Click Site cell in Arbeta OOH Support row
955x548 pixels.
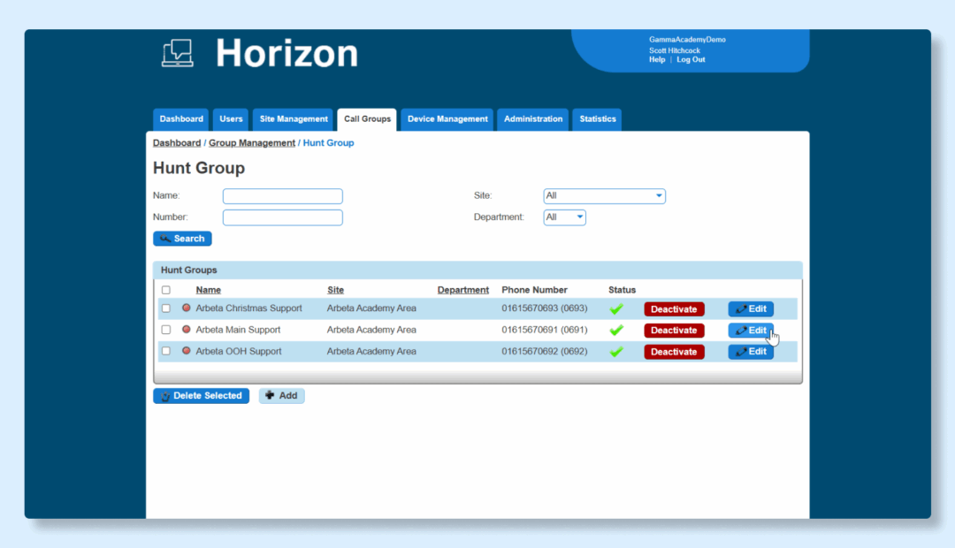(371, 351)
